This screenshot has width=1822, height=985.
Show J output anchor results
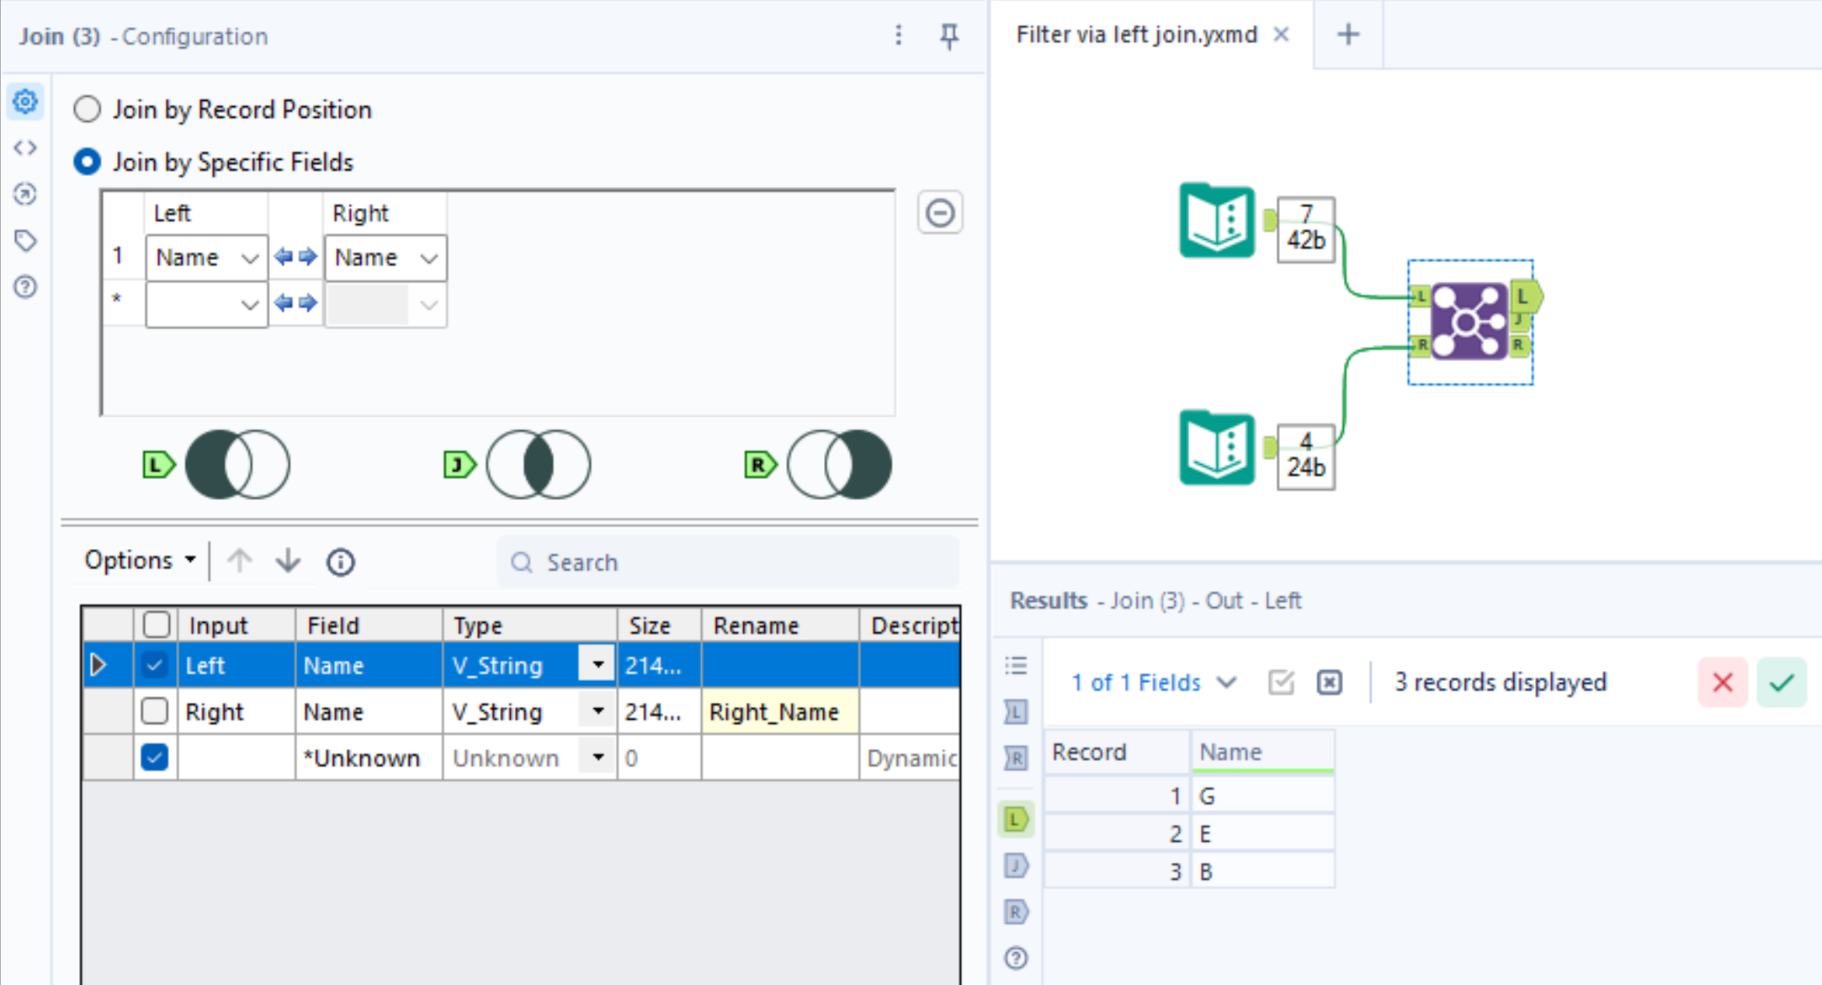(x=1016, y=865)
